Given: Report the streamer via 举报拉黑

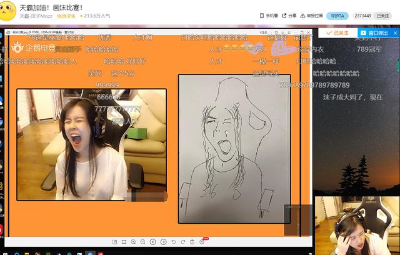Looking at the screenshot, I should (311, 16).
